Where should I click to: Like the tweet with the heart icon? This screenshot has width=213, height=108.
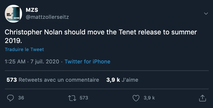tap(136, 98)
